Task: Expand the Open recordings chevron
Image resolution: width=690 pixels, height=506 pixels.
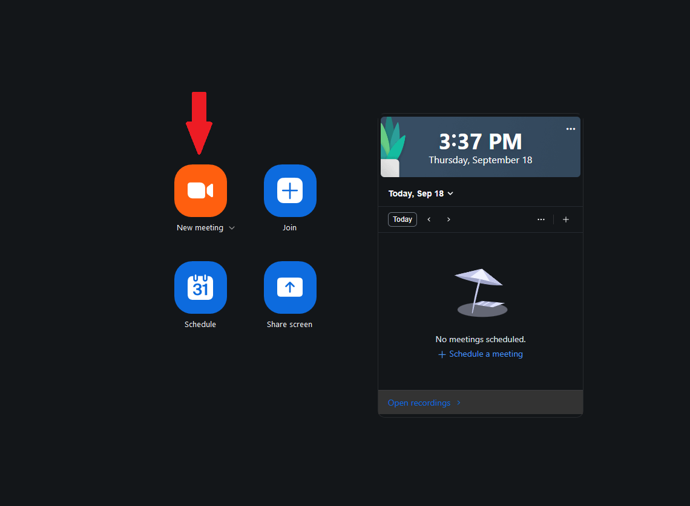Action: (459, 403)
